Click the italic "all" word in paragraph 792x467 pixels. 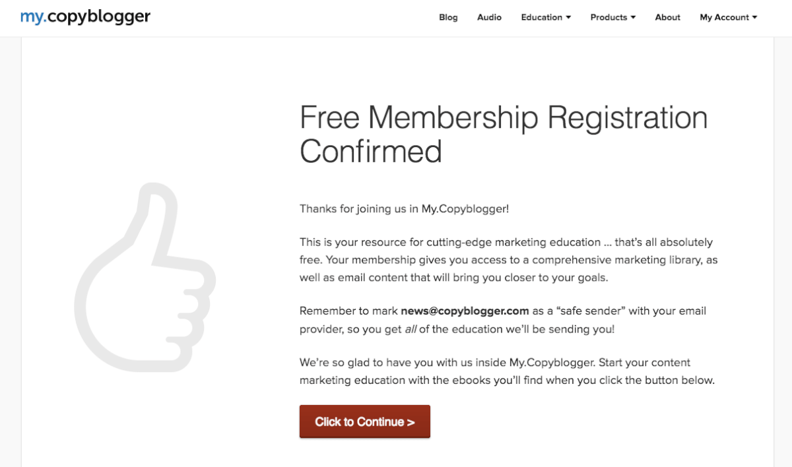click(x=410, y=328)
